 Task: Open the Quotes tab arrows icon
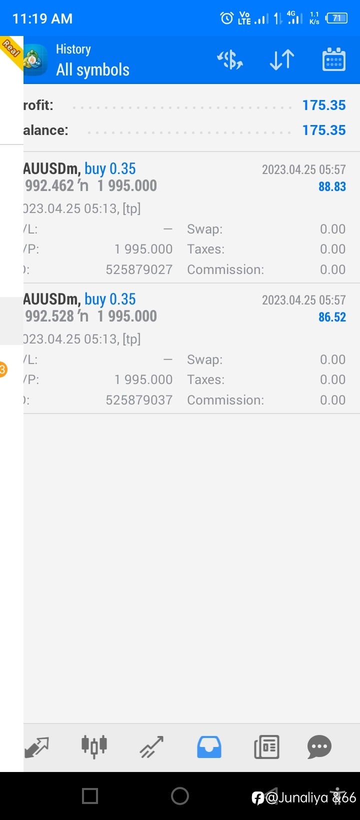click(x=37, y=747)
